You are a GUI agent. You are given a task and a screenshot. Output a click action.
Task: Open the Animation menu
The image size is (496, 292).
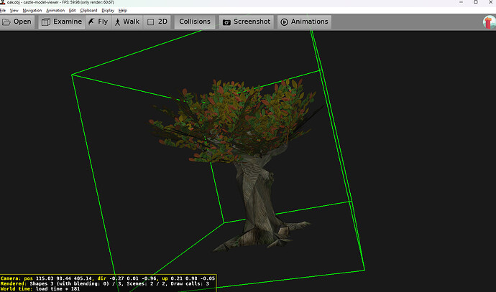tap(55, 11)
